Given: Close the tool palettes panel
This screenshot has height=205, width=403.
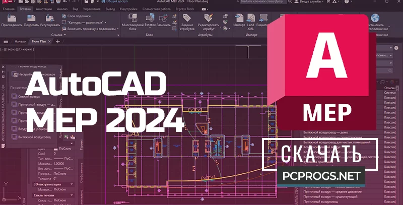Looking at the screenshot, I should [3, 67].
